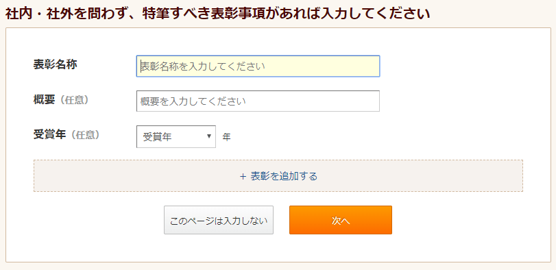Click the plus icon before 表彰を追加する

[x=243, y=176]
